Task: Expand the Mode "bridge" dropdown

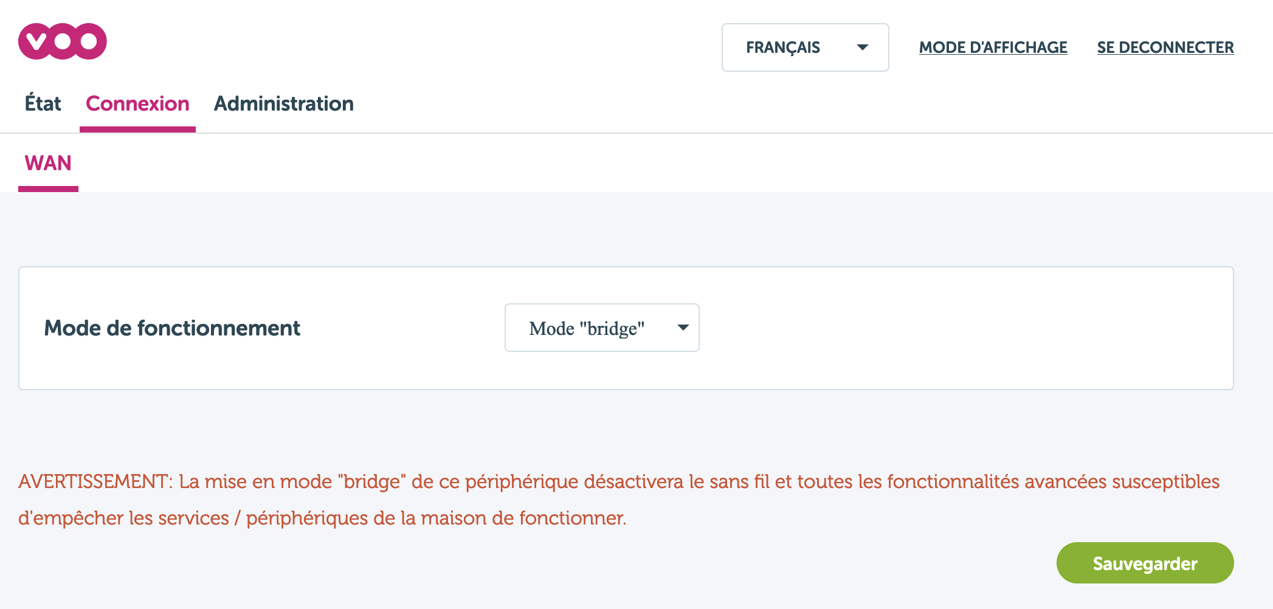Action: click(602, 328)
